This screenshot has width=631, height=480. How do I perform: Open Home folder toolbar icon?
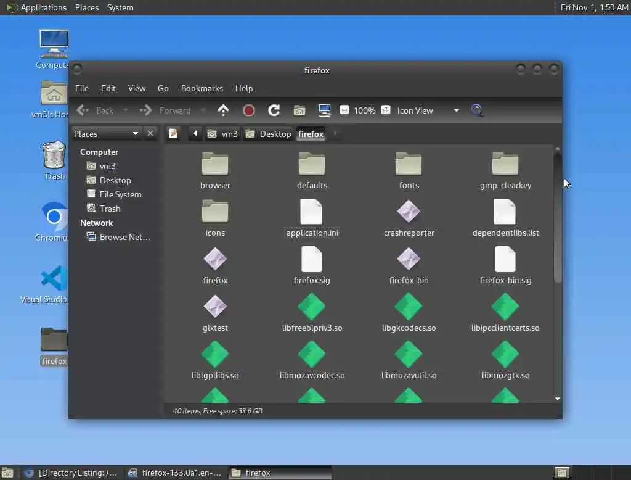click(299, 110)
